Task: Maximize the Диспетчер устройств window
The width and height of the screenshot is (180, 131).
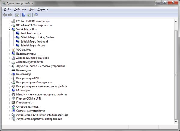Action: click(165, 2)
